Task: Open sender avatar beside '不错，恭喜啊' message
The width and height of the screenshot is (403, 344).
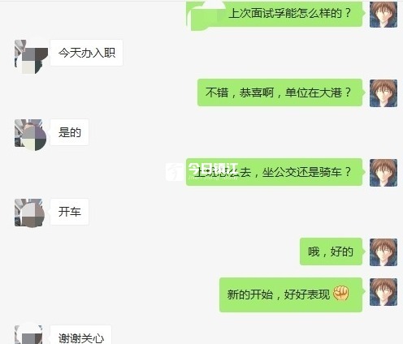Action: [383, 93]
